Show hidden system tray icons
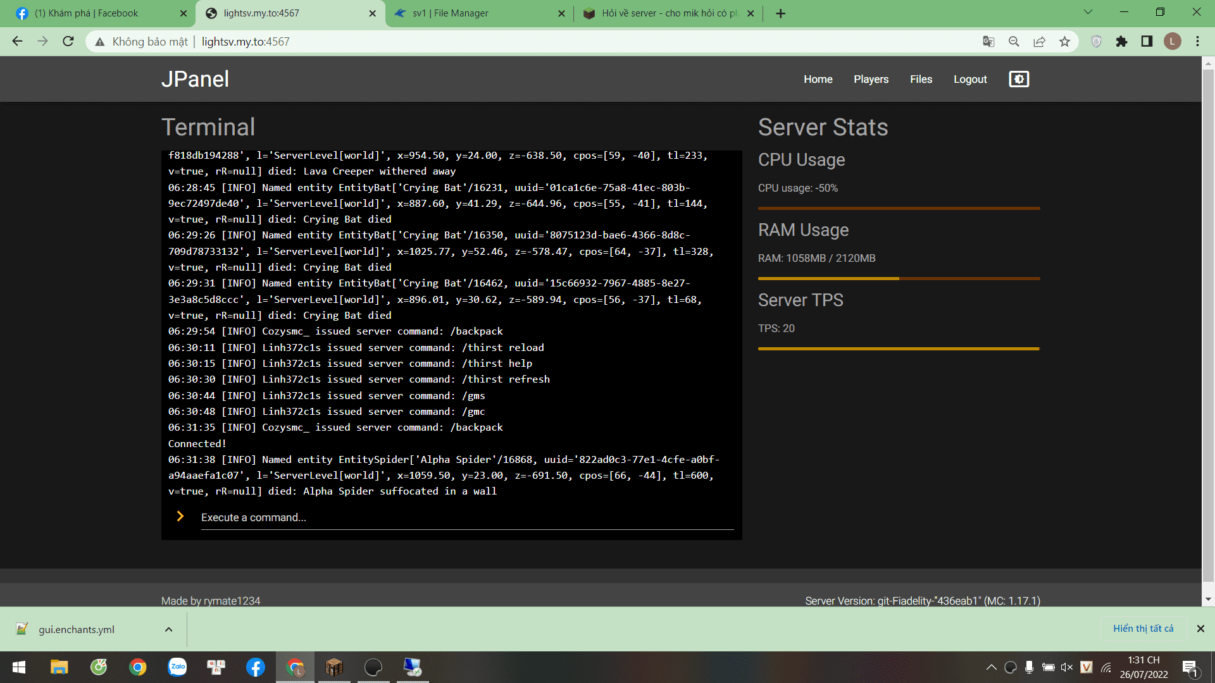Image resolution: width=1215 pixels, height=683 pixels. (991, 667)
